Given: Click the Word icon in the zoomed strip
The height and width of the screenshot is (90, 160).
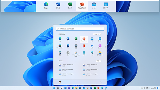Looking at the screenshot, I should [x=58, y=6].
